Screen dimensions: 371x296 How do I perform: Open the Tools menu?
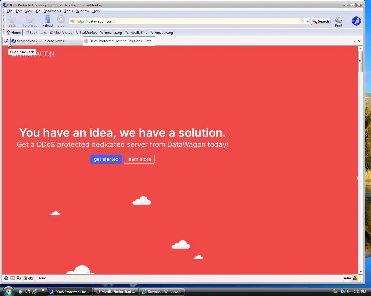click(x=68, y=11)
